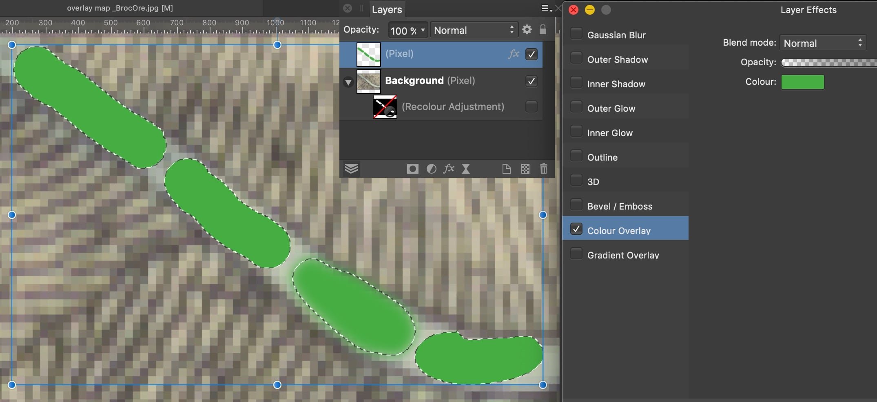Open the Mask Layer icon
Viewport: 877px width, 402px height.
412,168
